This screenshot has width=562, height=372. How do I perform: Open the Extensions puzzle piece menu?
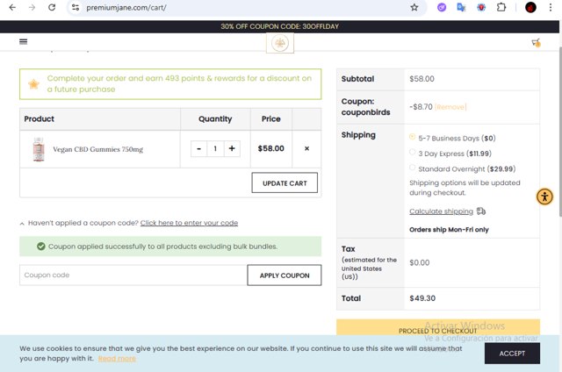[x=501, y=7]
